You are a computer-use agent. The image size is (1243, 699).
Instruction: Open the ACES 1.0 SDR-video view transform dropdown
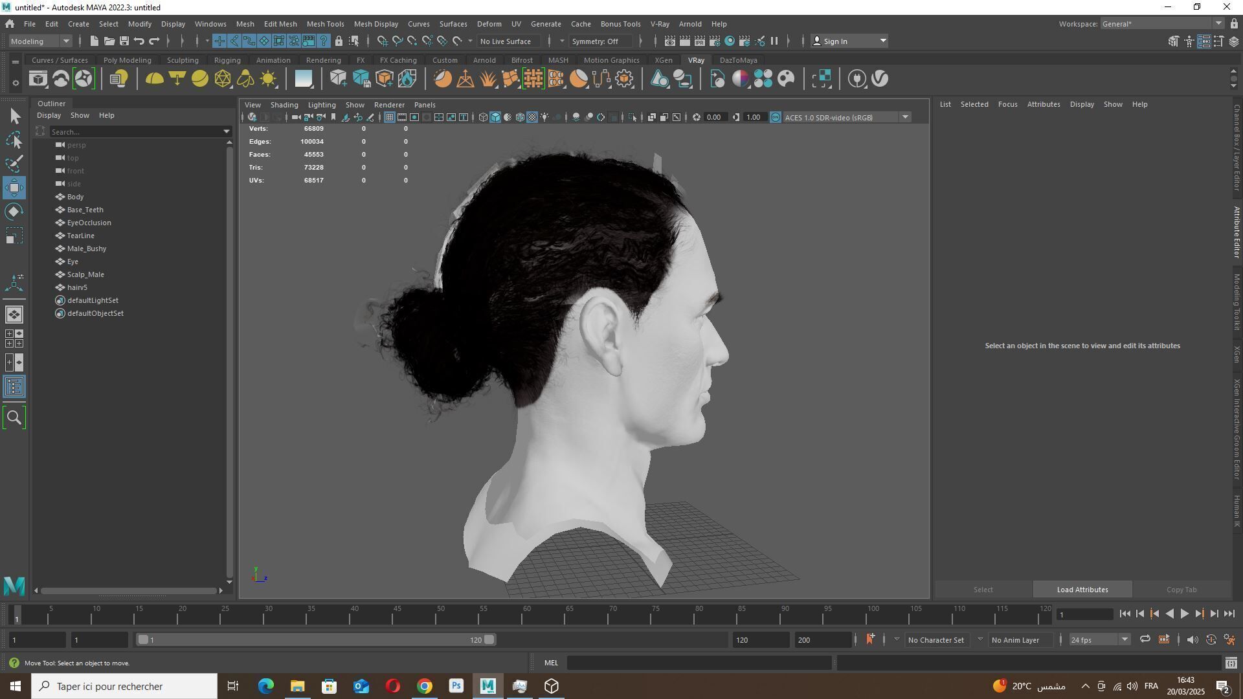847,117
